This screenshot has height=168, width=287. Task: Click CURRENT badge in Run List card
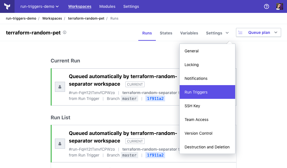(135, 141)
